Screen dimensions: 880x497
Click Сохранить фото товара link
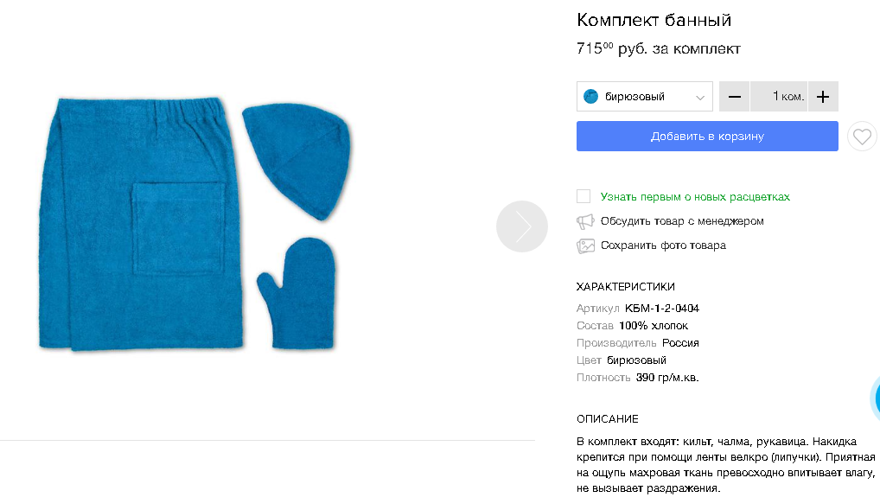tap(663, 245)
